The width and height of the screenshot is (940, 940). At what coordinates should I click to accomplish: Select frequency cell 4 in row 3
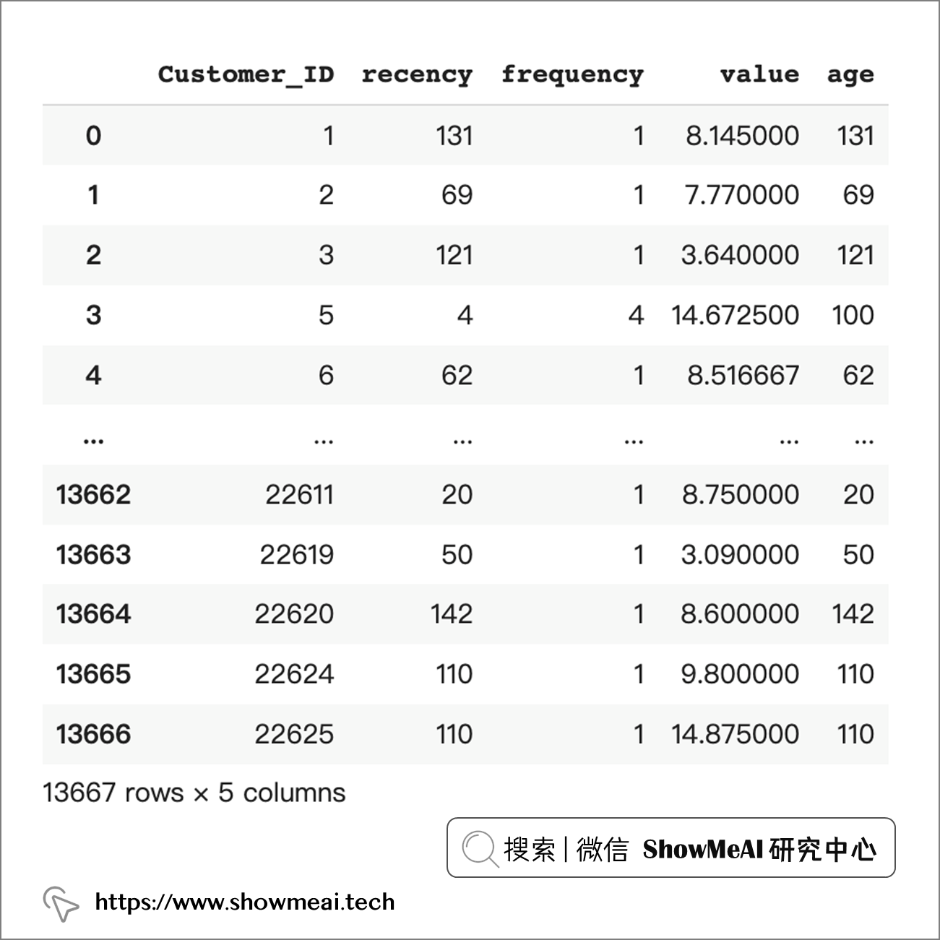(x=636, y=315)
